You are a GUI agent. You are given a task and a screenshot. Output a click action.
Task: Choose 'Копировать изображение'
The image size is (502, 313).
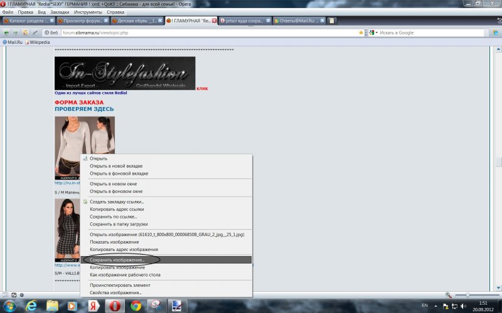(166, 267)
